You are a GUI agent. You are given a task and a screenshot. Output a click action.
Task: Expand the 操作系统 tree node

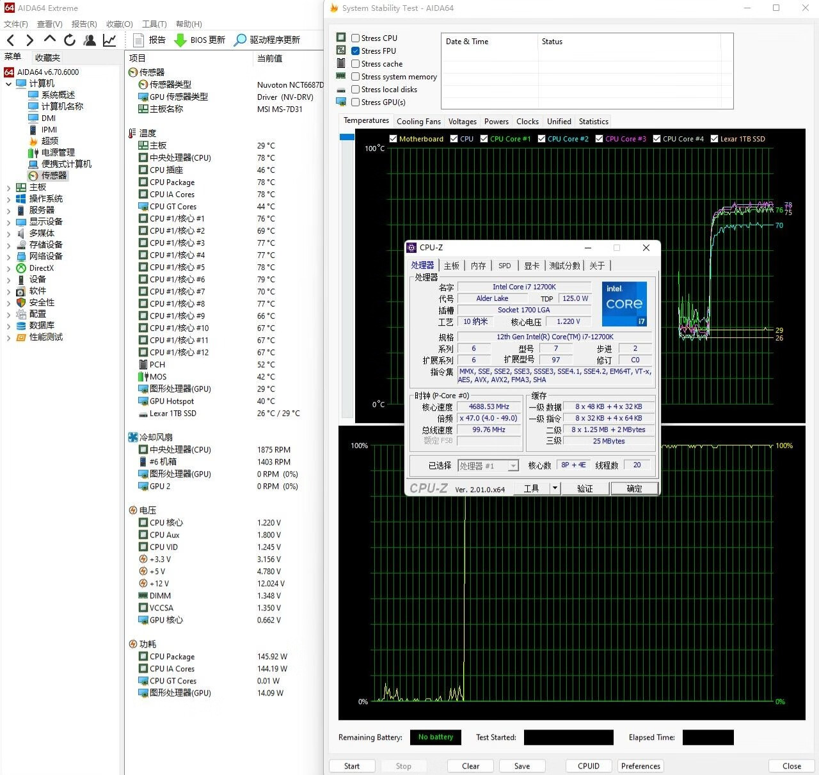8,199
